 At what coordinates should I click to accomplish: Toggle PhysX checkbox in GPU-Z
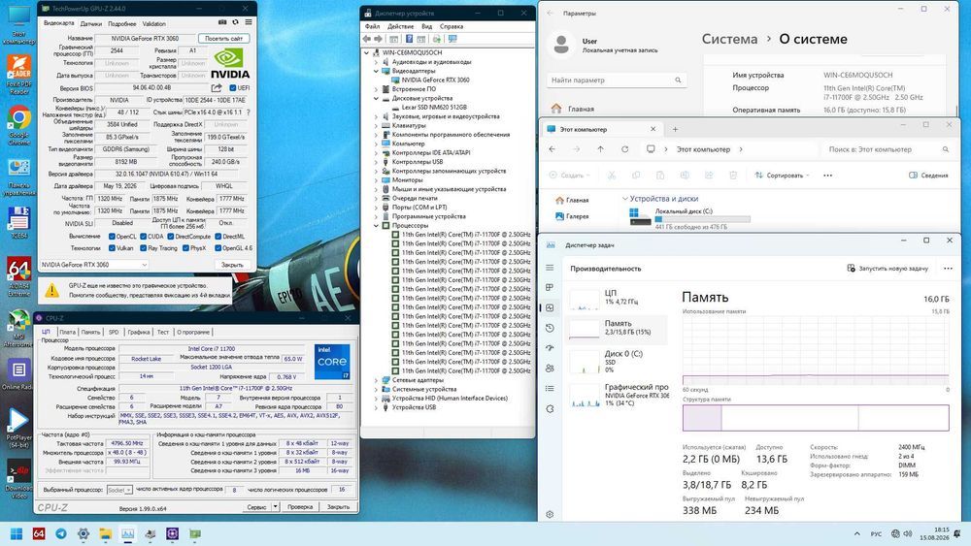[185, 248]
